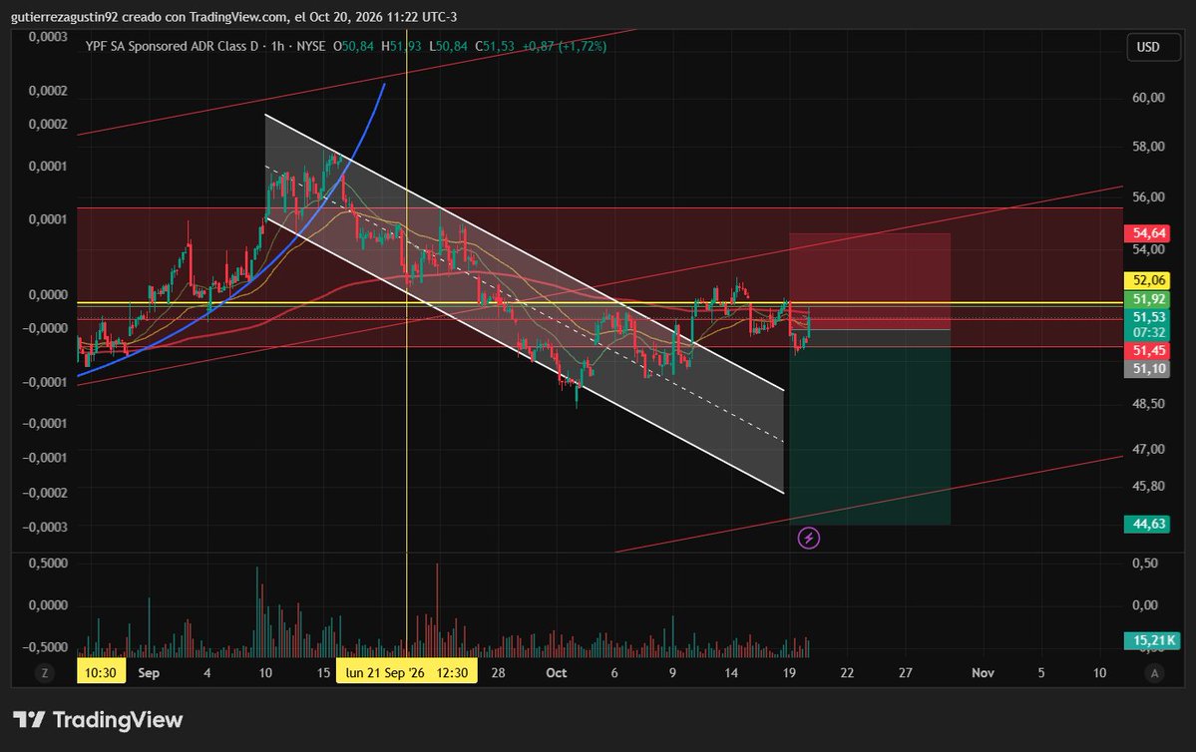
Task: Click the 22 date on time axis
Action: (847, 672)
